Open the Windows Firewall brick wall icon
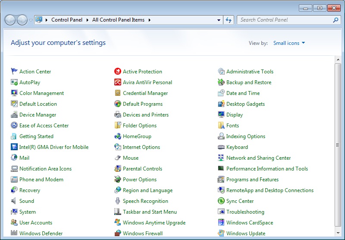 point(118,233)
